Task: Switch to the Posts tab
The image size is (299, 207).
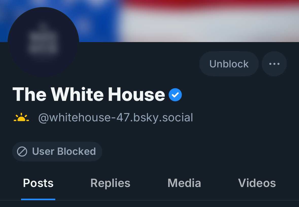Action: point(38,183)
